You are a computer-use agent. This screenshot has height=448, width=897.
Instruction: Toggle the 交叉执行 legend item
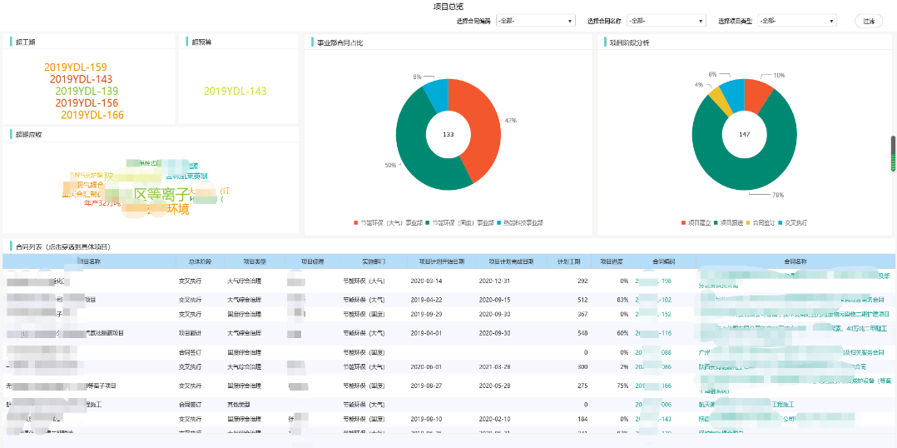pyautogui.click(x=792, y=222)
